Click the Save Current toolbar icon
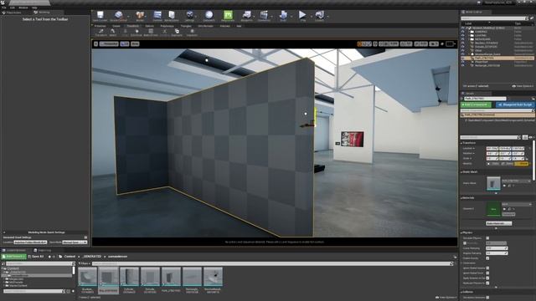This screenshot has height=301, width=536. click(100, 16)
